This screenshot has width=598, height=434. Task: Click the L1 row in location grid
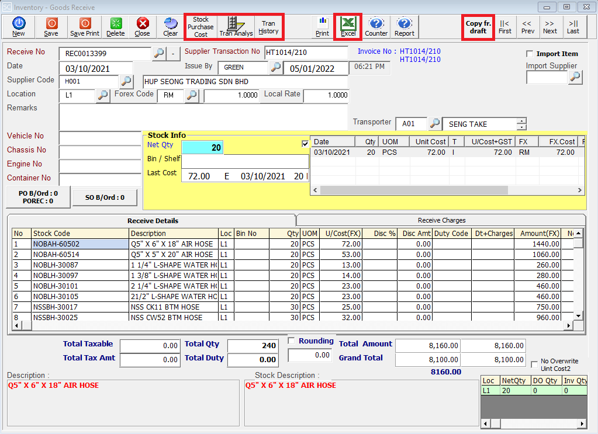[x=534, y=391]
